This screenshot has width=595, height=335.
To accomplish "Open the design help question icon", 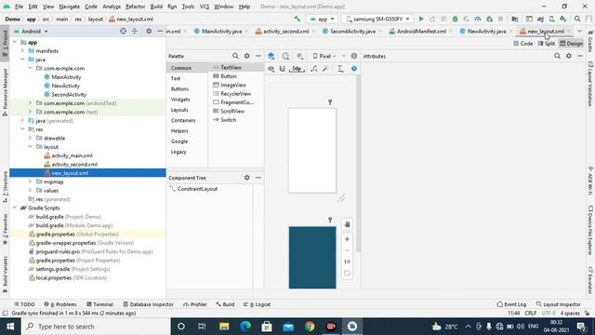I will pyautogui.click(x=354, y=69).
